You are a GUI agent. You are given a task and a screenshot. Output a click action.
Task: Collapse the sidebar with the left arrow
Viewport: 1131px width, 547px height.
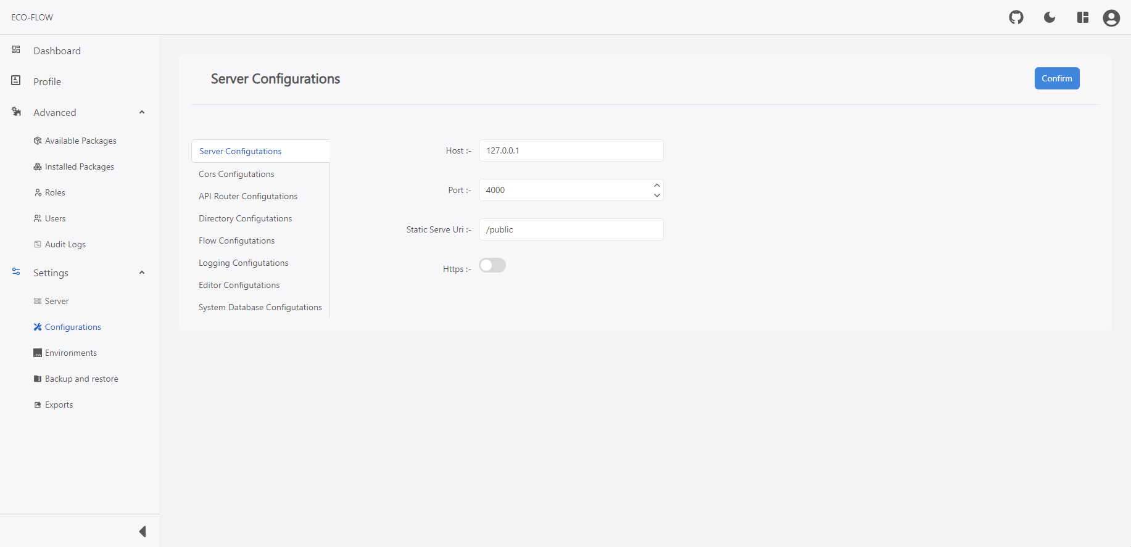coord(143,532)
